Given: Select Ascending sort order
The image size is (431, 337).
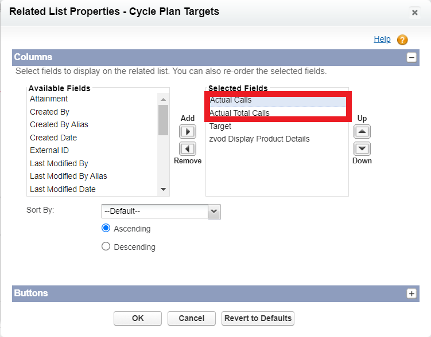Looking at the screenshot, I should tap(106, 228).
